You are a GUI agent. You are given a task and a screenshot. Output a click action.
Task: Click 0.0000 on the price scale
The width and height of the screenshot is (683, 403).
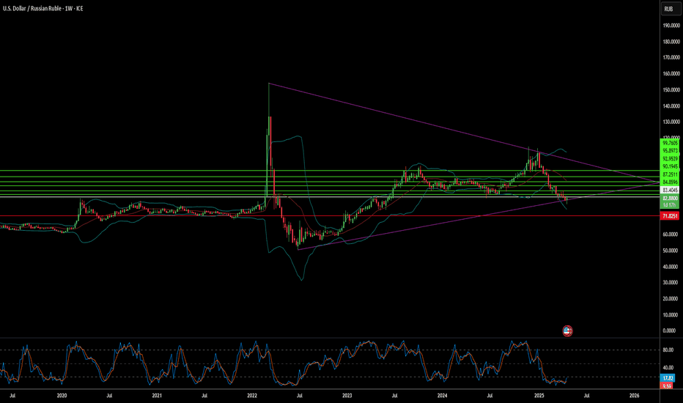point(670,330)
